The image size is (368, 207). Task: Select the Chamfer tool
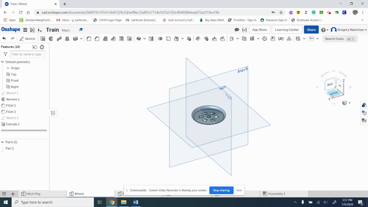point(97,39)
